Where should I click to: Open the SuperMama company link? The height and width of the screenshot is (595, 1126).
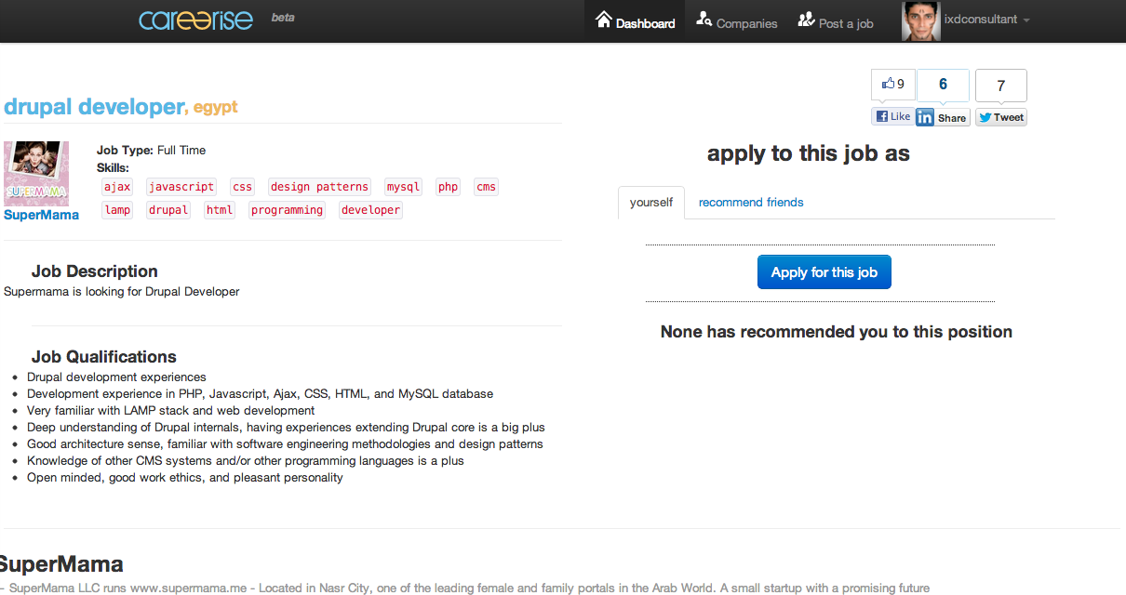(x=41, y=215)
